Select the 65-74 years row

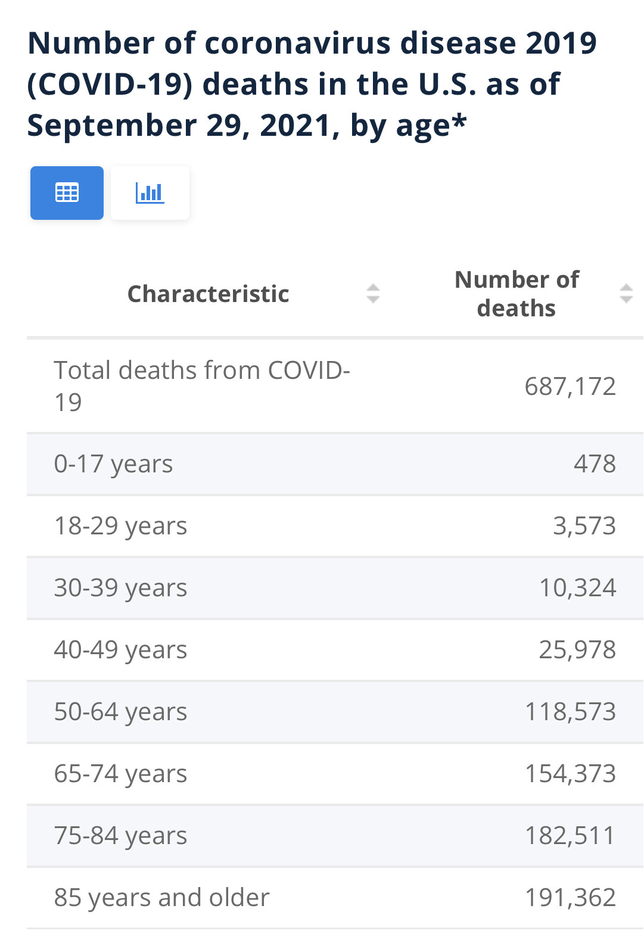point(335,774)
